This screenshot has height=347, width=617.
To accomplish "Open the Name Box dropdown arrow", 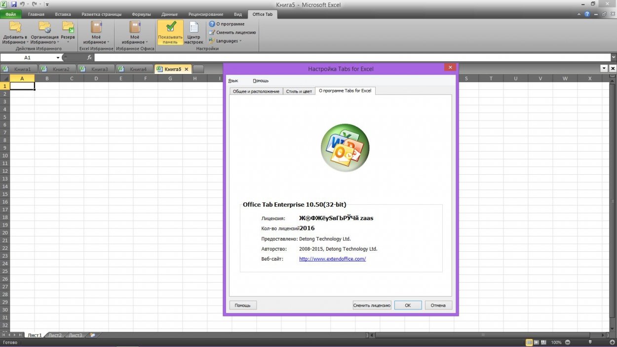I will 58,58.
